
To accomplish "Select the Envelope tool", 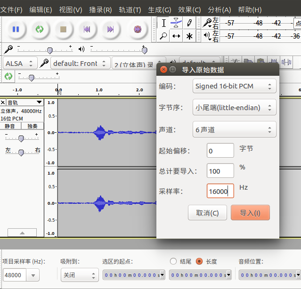I will 176,23.
